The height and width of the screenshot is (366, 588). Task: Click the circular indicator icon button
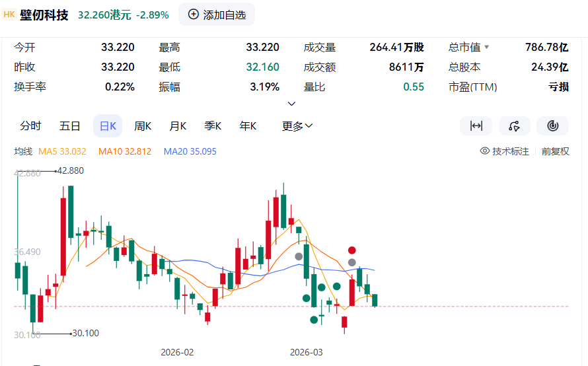552,126
